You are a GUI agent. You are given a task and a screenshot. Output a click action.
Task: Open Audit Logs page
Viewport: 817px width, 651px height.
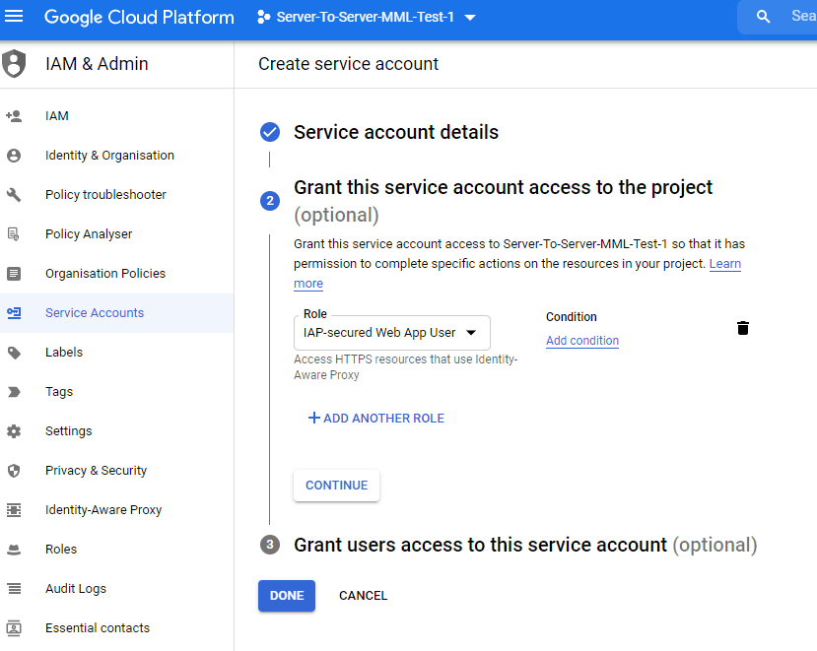pyautogui.click(x=116, y=589)
